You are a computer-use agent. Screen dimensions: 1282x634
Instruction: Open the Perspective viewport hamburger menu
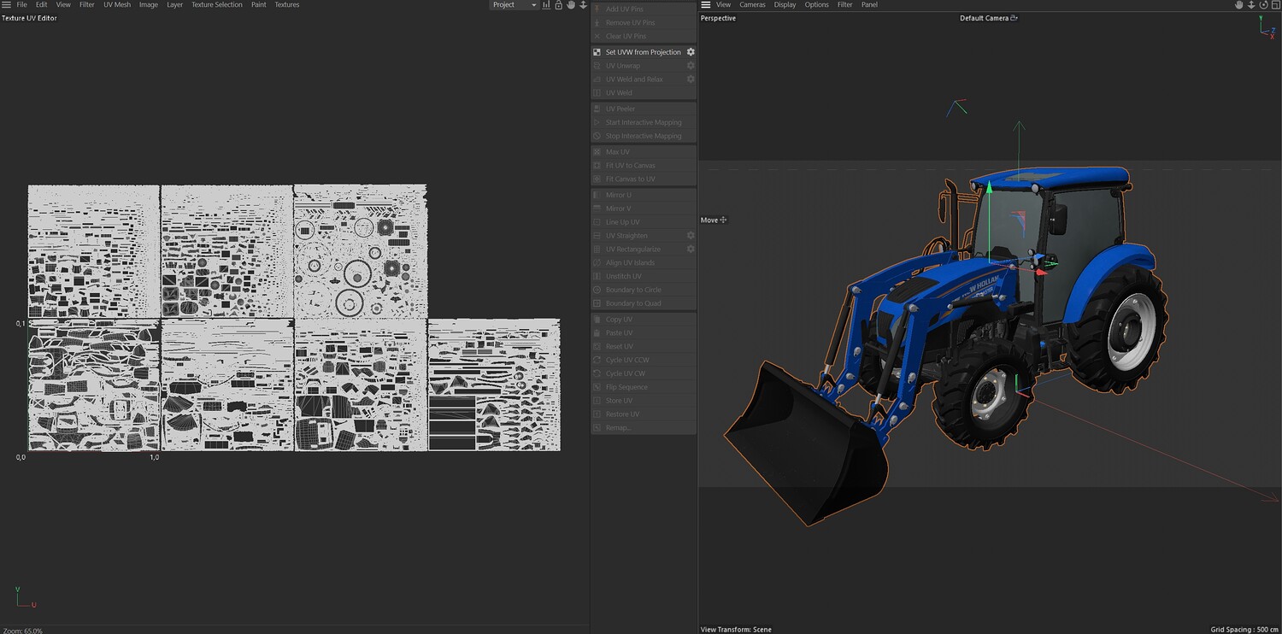[706, 5]
